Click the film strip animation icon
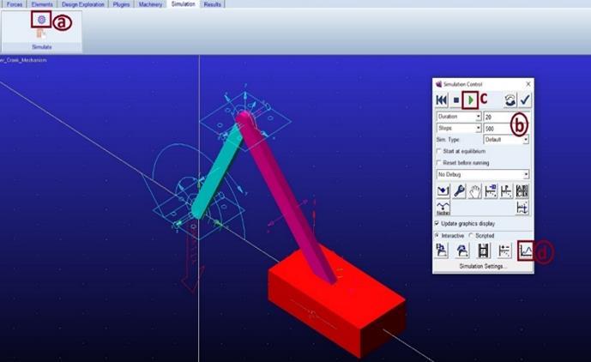Image resolution: width=591 pixels, height=362 pixels. pos(484,250)
